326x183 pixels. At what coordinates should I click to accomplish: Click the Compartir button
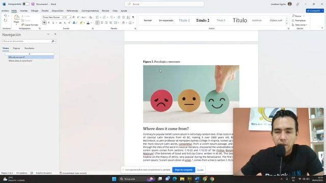coord(315,11)
